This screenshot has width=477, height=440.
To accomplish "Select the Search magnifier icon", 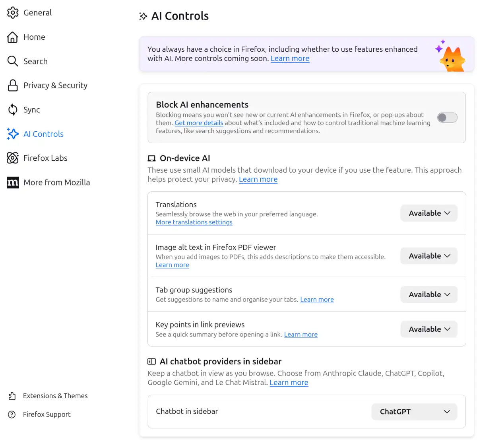I will click(x=13, y=61).
